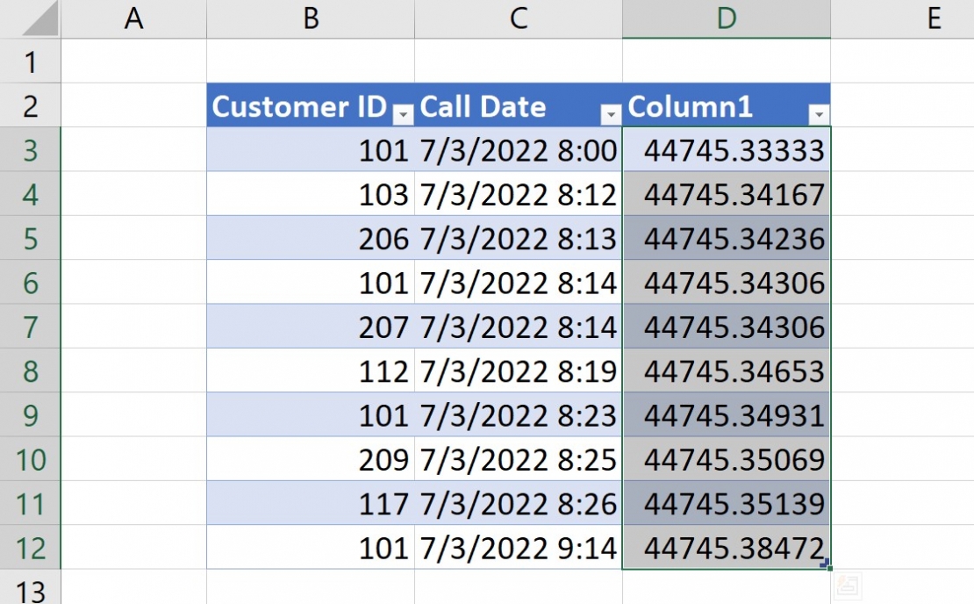Select column D header
Viewport: 974px width, 604px height.
click(726, 19)
